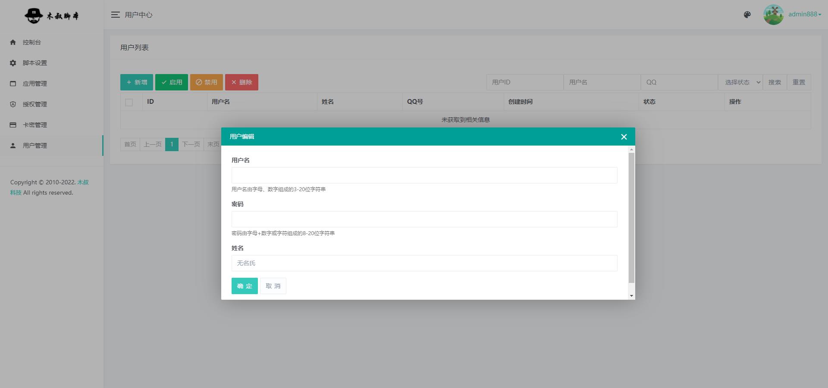Click the window icon for 应用管理
Screen dimensions: 828x388
pos(13,84)
